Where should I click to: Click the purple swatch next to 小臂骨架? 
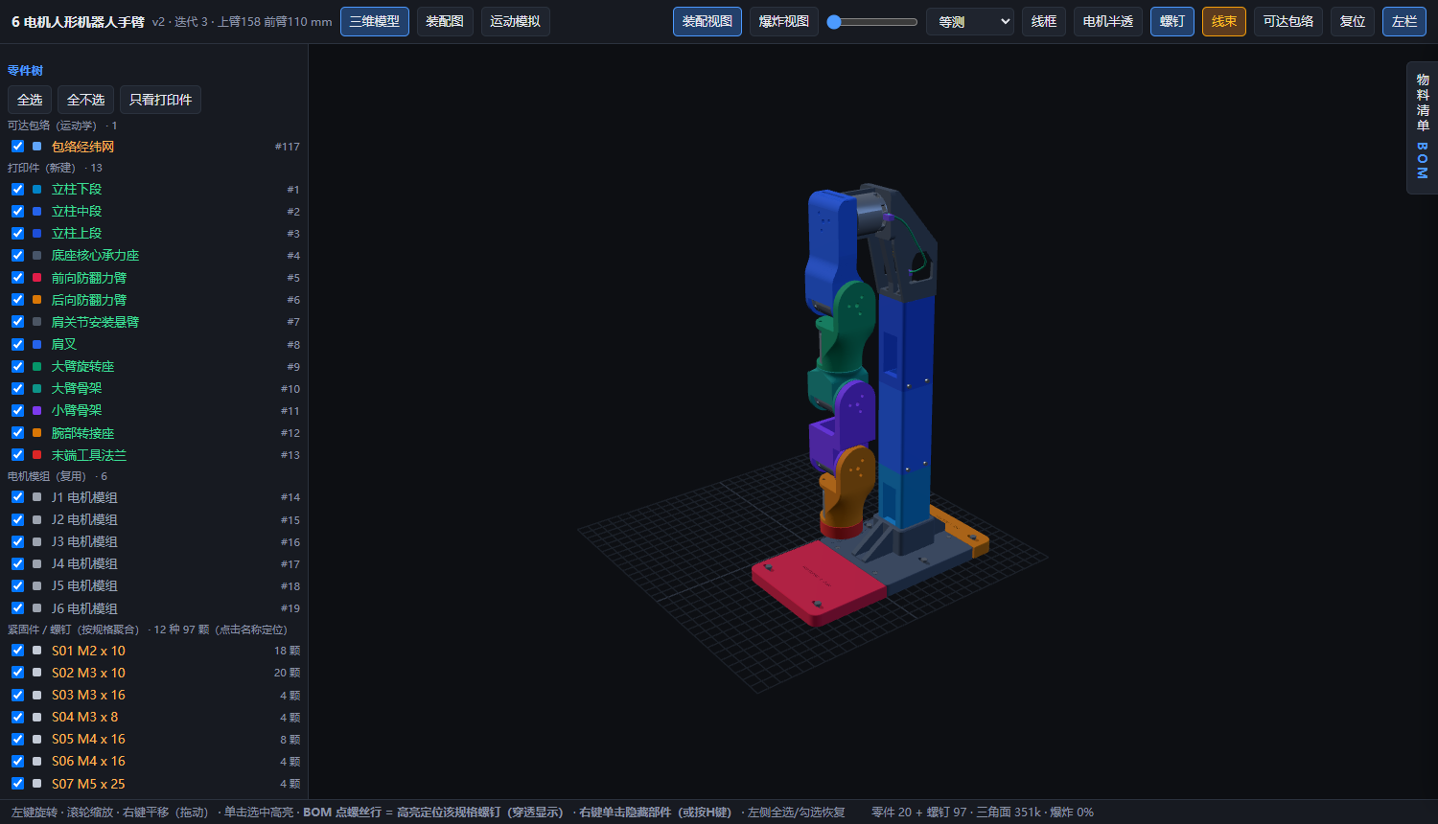(36, 410)
